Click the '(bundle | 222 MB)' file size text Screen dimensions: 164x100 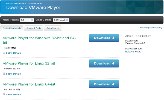pos(12,69)
